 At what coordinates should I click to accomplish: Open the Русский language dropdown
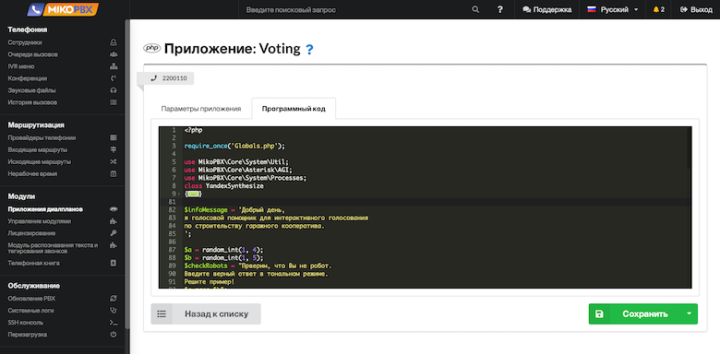[x=613, y=9]
